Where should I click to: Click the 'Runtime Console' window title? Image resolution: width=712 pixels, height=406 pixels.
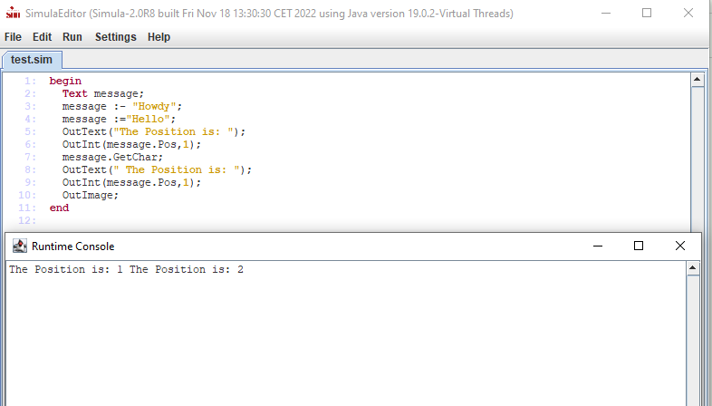point(73,246)
